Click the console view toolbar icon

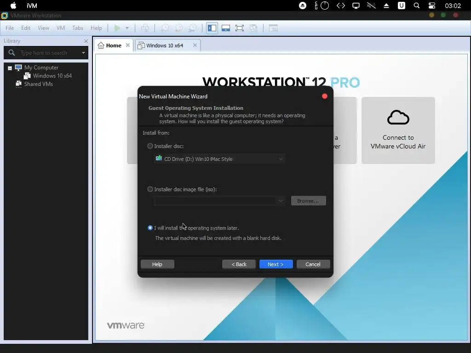273,28
